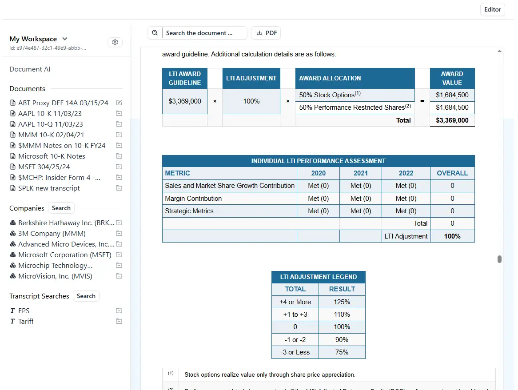518x390 pixels.
Task: Click folder icon beside AAPL 10-K 11/03/23
Action: 119,113
